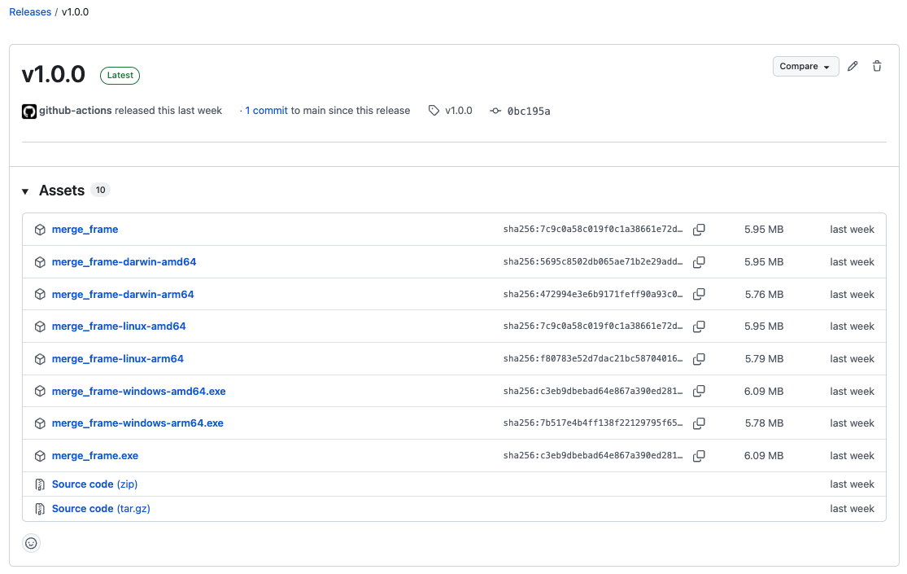Download Source code (zip)
This screenshot has height=574, width=907.
coord(95,484)
